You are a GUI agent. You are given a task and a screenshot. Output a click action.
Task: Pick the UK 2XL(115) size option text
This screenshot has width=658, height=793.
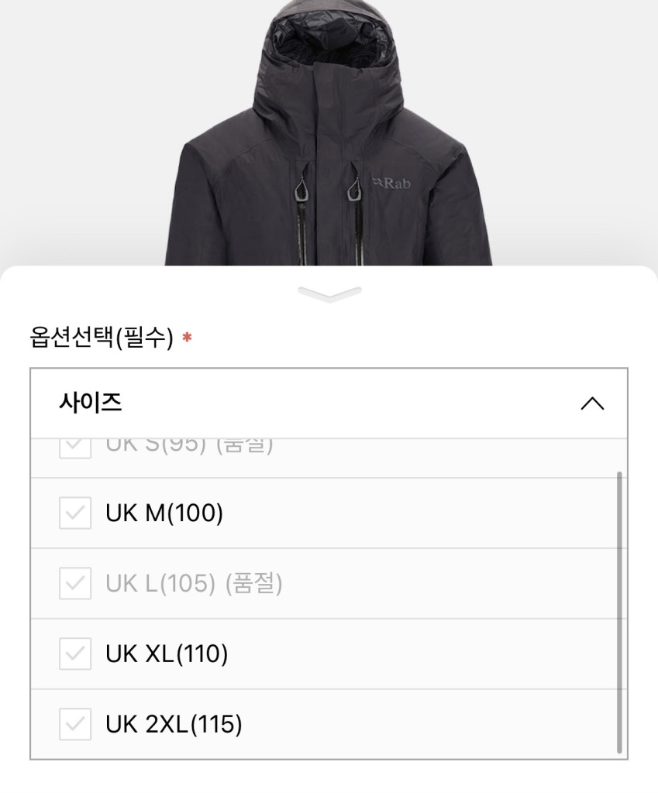(174, 725)
